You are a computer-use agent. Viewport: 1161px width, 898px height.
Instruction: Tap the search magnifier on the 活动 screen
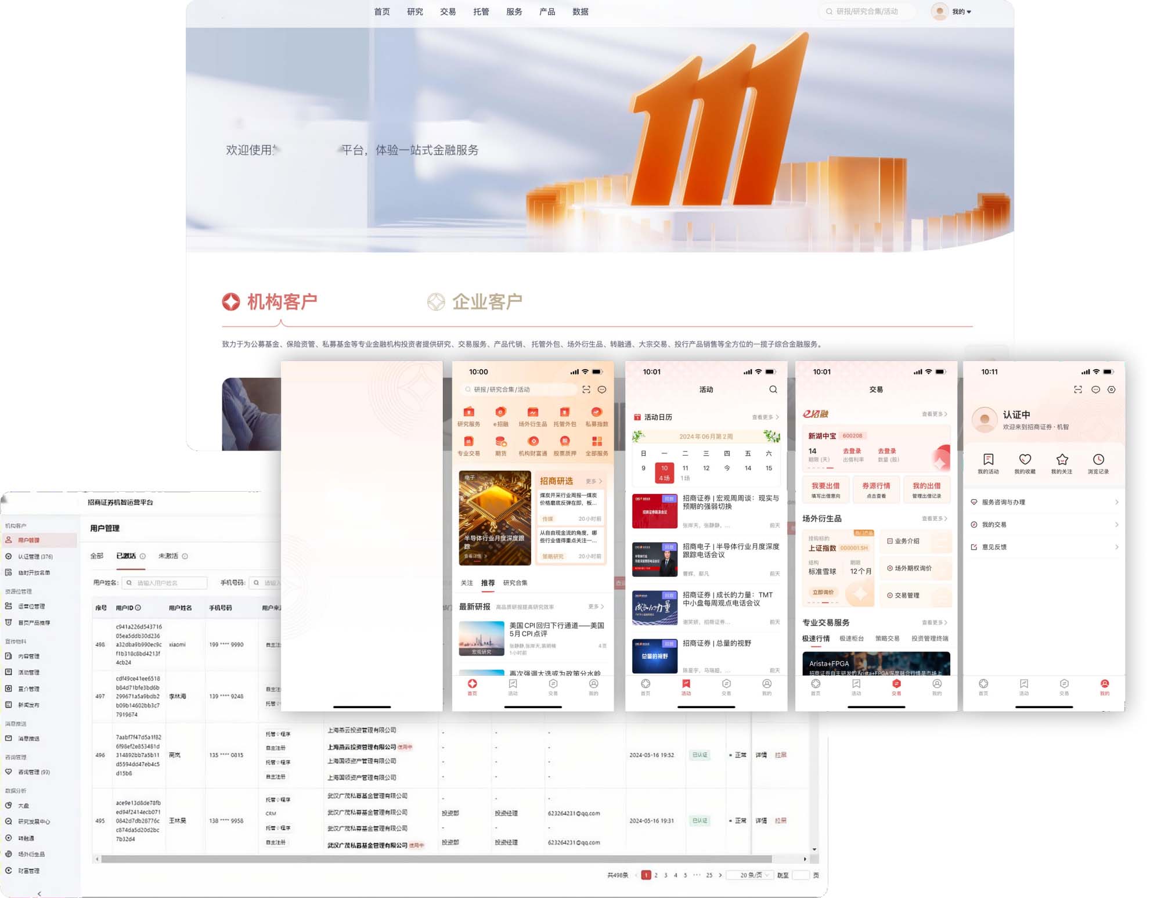pos(773,390)
